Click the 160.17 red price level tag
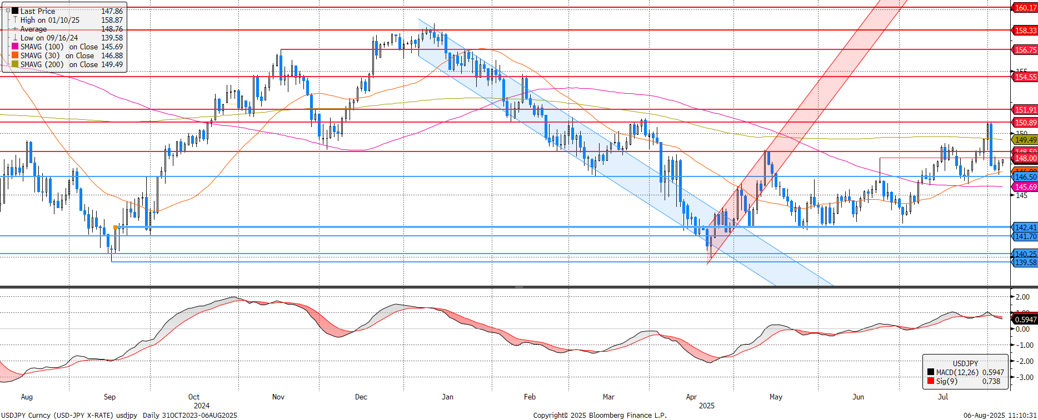The width and height of the screenshot is (1038, 420). [x=1025, y=8]
